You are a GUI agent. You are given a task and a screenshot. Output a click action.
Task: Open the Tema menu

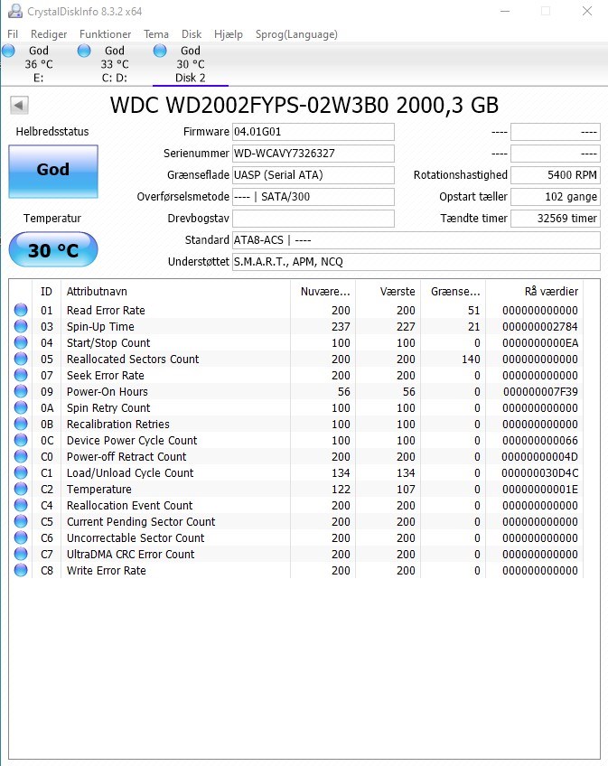tap(156, 34)
